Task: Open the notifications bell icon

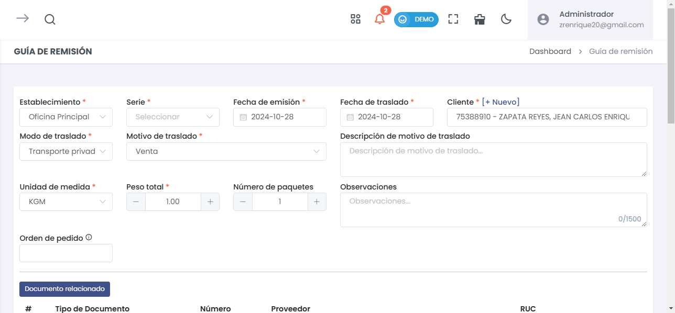Action: tap(378, 19)
